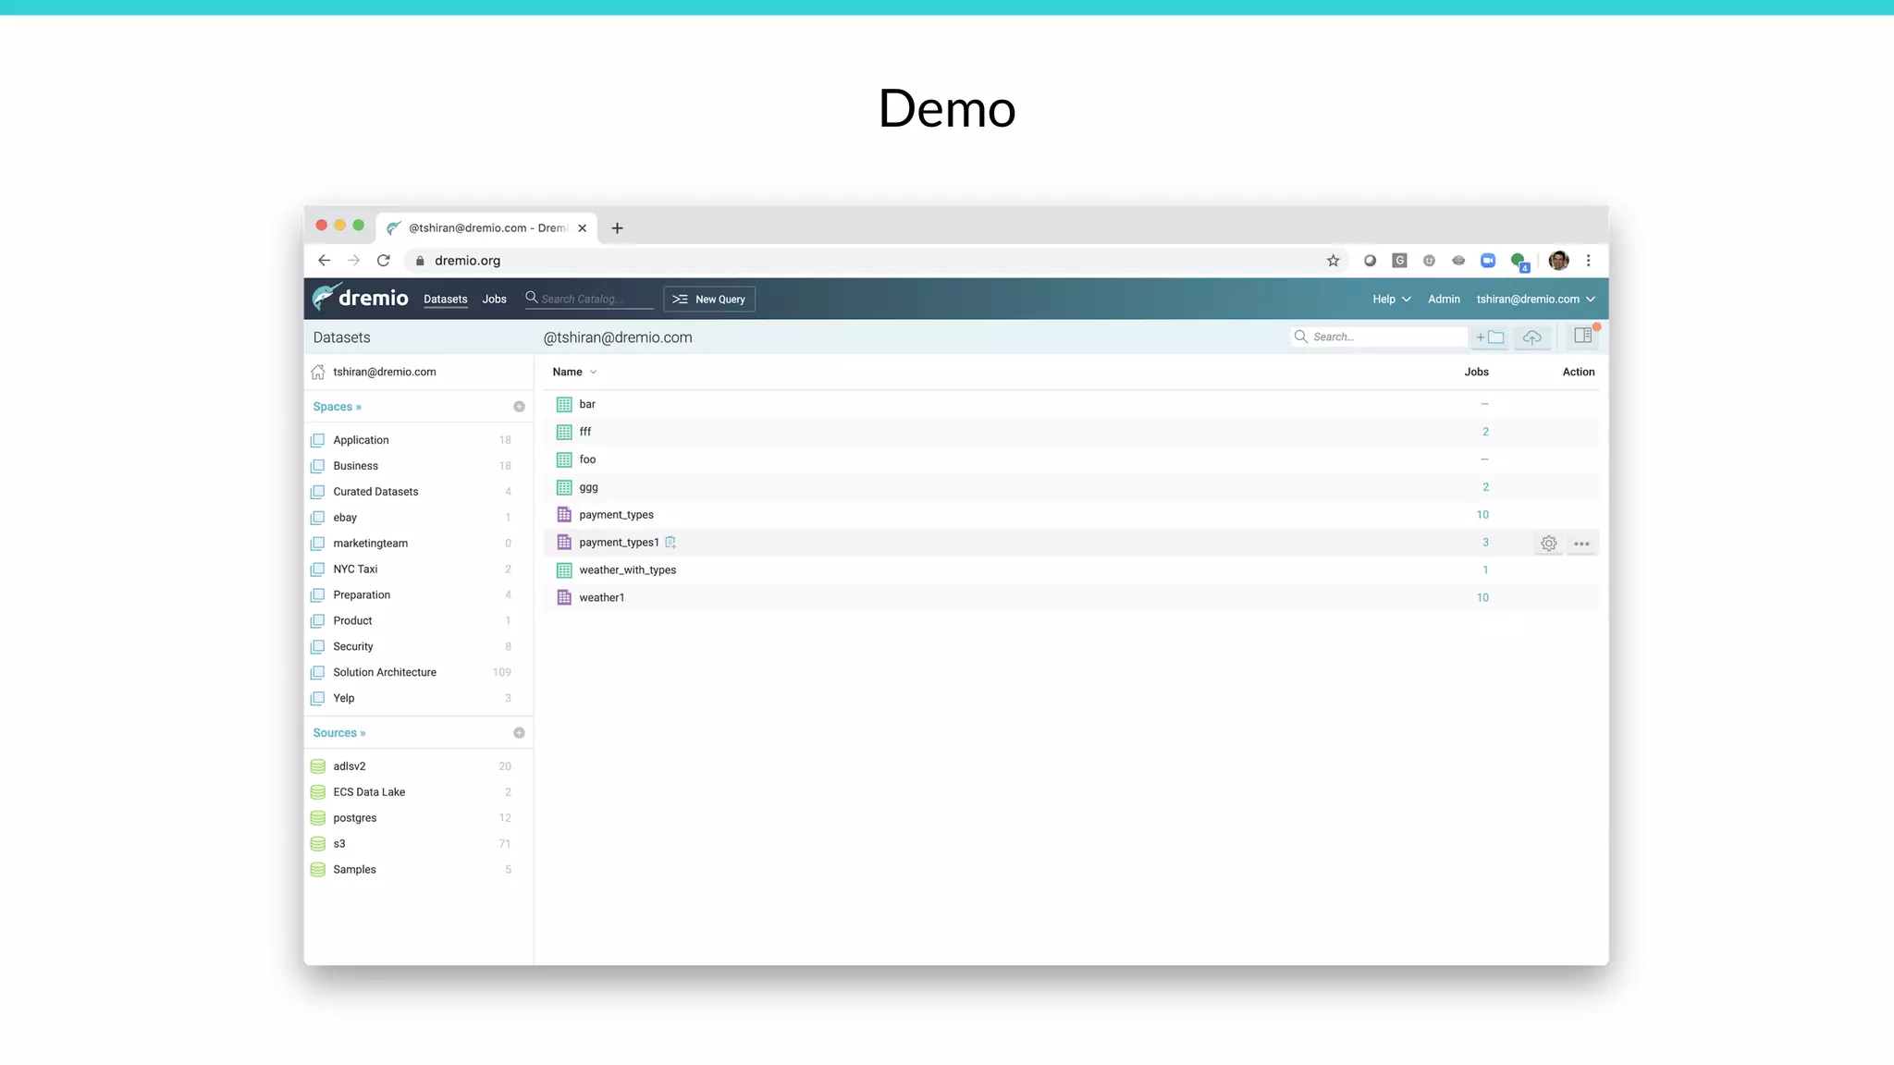Open the Help dropdown menu
Image resolution: width=1894 pixels, height=1065 pixels.
tap(1391, 299)
